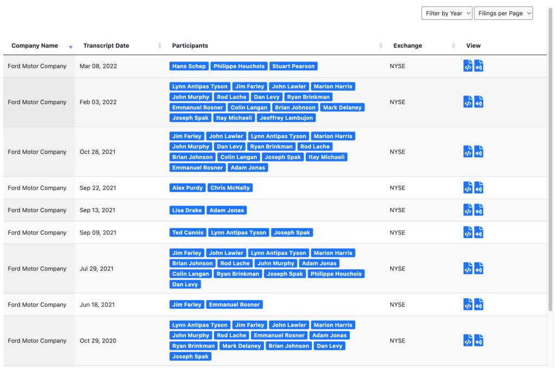
Task: Click Emmanuel Rosner tag in Jun 18, 2021 row
Action: (234, 305)
